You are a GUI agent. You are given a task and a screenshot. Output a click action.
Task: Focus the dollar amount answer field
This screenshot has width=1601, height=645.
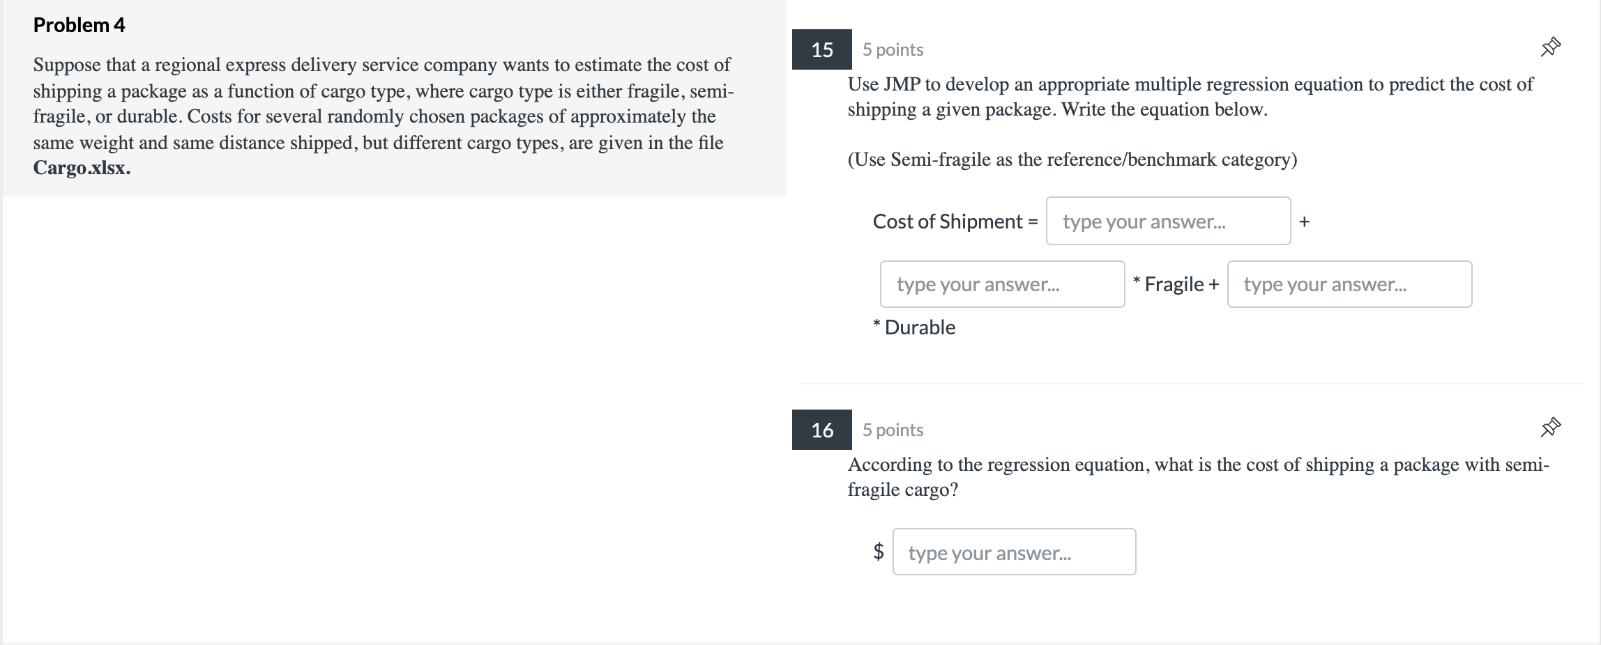pos(1014,552)
